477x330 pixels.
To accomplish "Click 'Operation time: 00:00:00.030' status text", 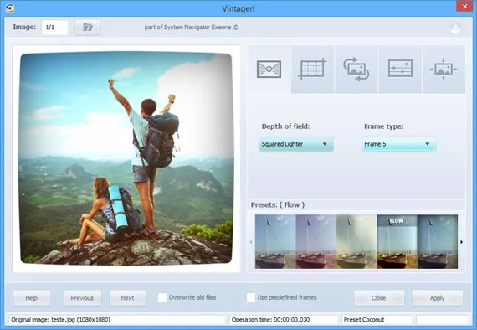I will 270,320.
